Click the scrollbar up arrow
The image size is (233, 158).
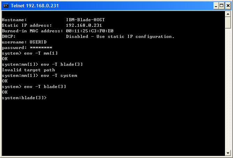coord(228,14)
